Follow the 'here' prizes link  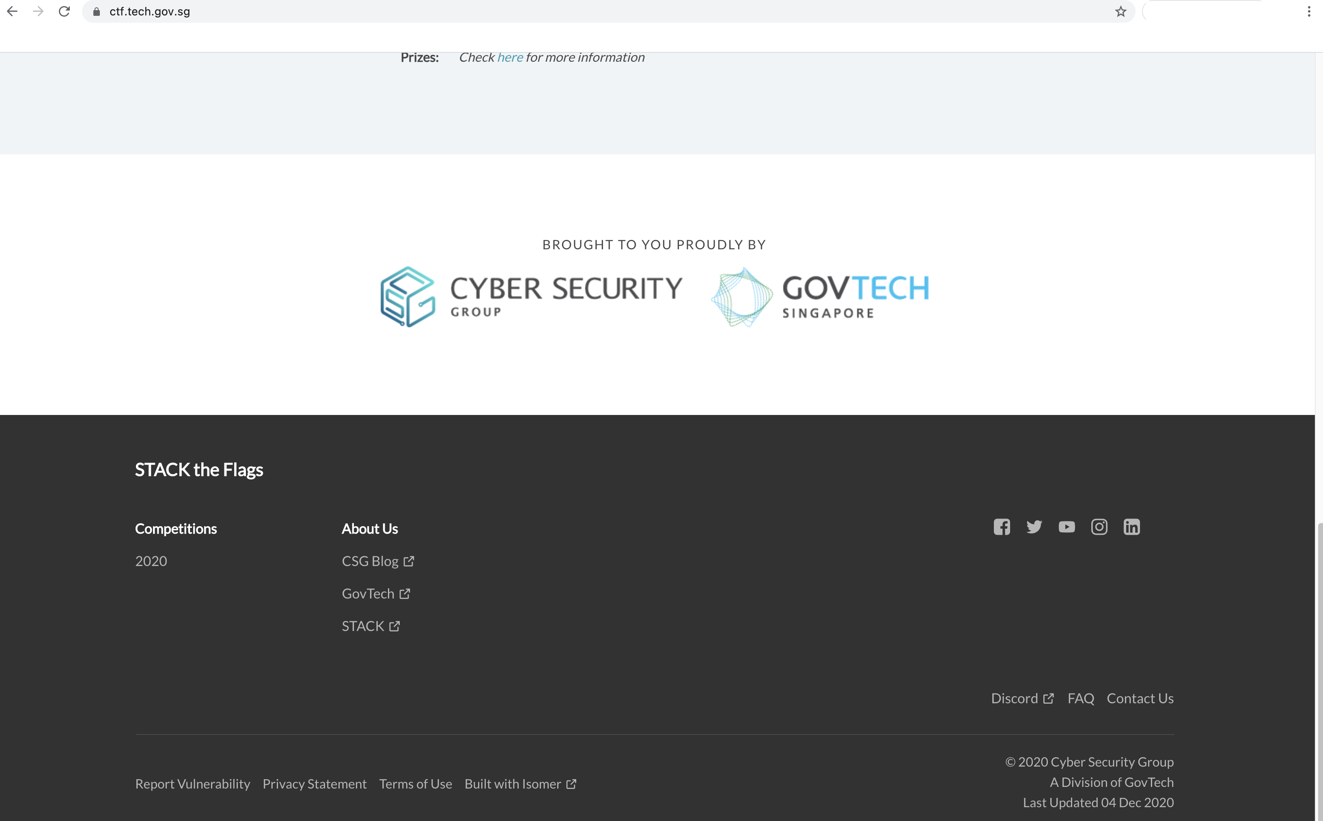click(x=510, y=57)
